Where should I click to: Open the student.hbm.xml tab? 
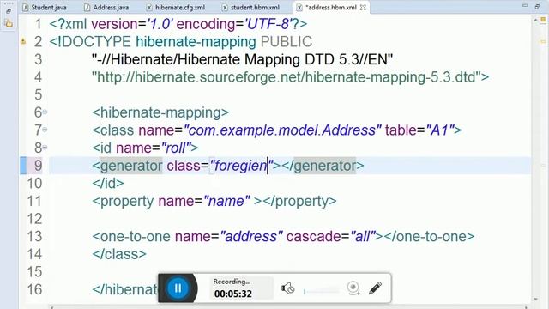click(x=250, y=7)
